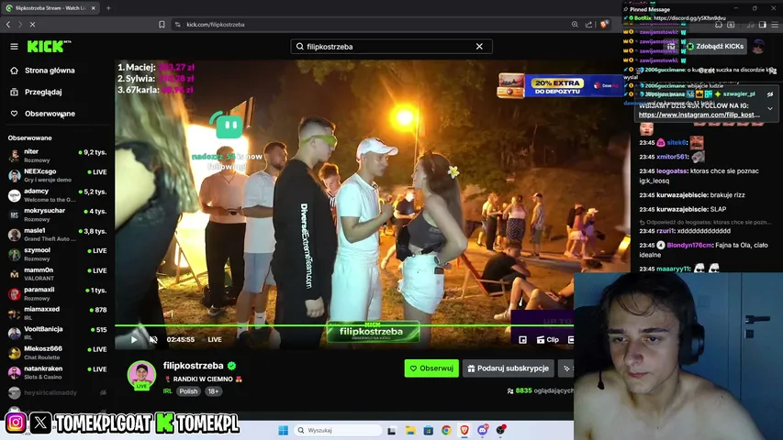
Task: Open the pinned Instagram link
Action: tap(699, 115)
